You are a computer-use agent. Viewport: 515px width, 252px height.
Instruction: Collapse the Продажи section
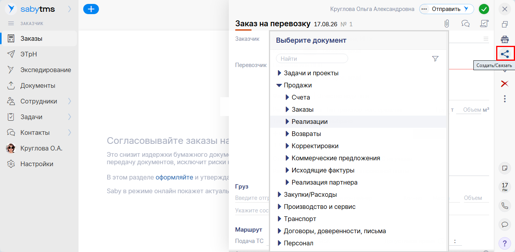[x=279, y=85]
